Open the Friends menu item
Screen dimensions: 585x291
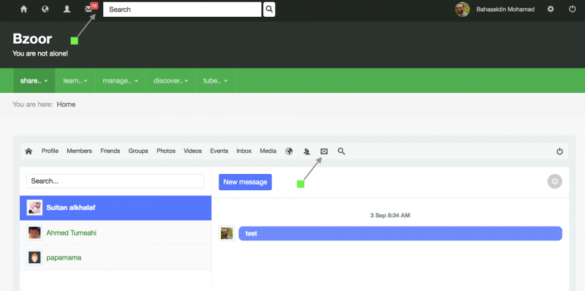click(x=110, y=151)
